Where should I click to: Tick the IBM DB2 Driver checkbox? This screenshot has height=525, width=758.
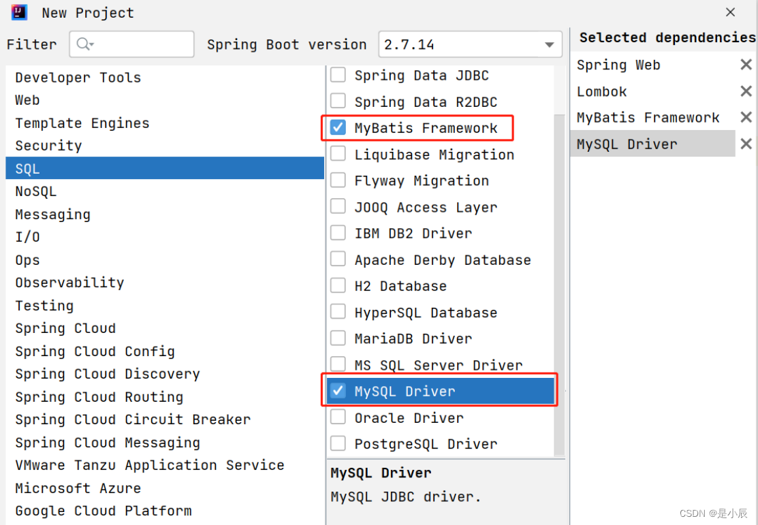point(338,232)
